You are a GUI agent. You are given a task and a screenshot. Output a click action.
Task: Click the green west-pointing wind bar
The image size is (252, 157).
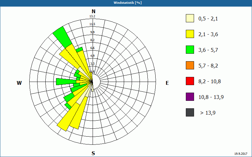point(66,82)
